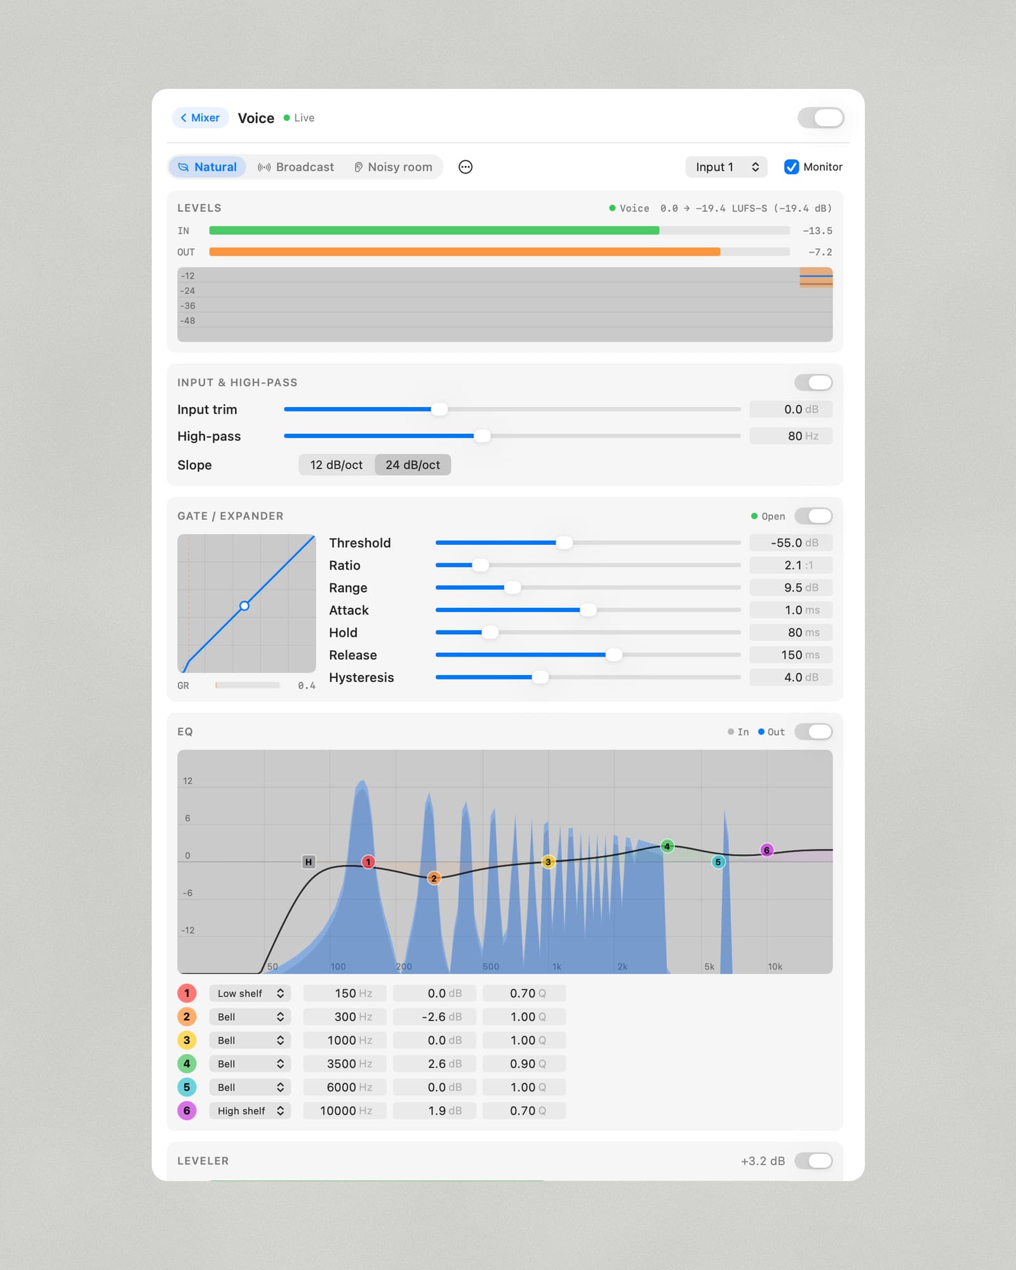Click the Input trim slider handle
Image resolution: width=1016 pixels, height=1270 pixels.
(439, 410)
